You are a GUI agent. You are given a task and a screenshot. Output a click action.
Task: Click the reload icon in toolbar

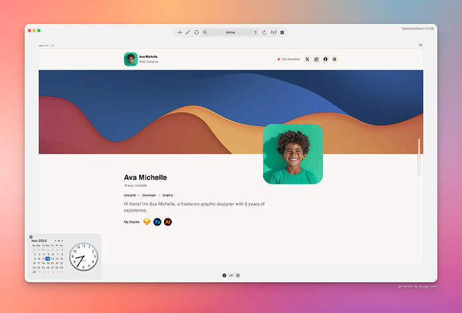coord(264,32)
